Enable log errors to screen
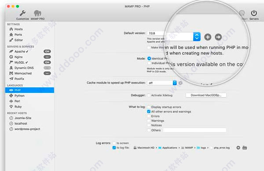 click(x=114, y=143)
